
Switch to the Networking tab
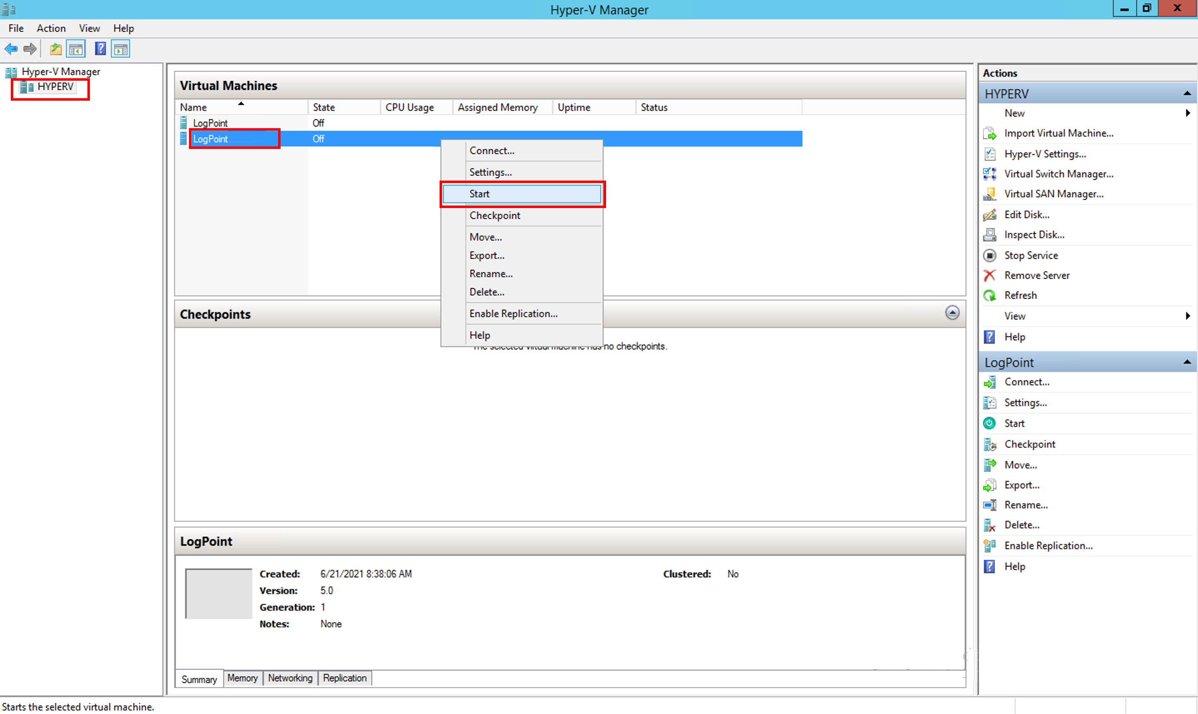[290, 678]
